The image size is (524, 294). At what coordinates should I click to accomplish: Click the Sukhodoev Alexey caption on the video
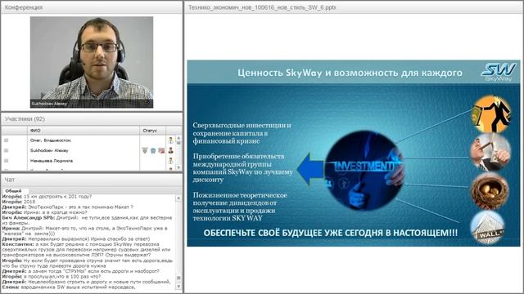point(49,104)
